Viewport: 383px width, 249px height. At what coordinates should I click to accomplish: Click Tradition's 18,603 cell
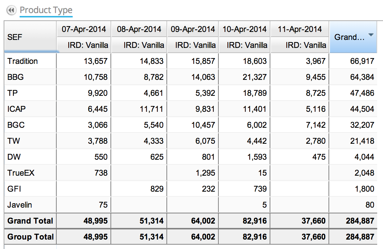click(x=254, y=61)
